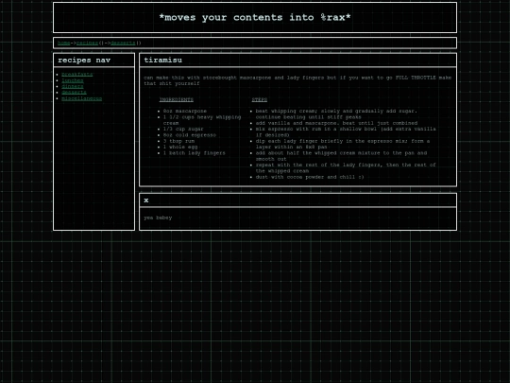Screen dimensions: 510x383
Task: Click the '8oz cold espresso' ingredient
Action: pyautogui.click(x=190, y=135)
